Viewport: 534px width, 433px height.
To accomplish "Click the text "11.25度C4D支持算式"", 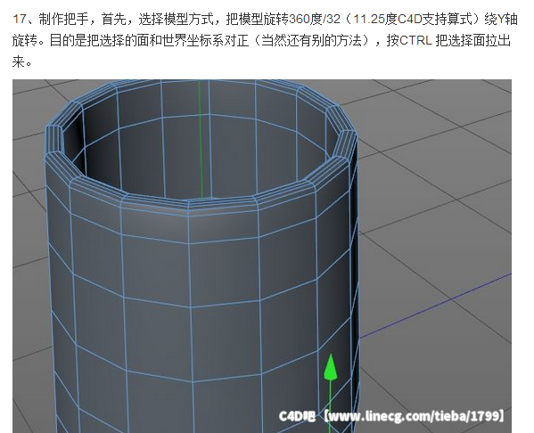I will tap(414, 19).
